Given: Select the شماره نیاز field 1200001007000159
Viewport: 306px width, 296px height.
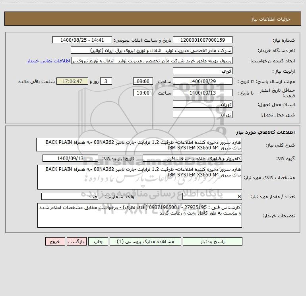Looking at the screenshot, I should tap(203, 40).
